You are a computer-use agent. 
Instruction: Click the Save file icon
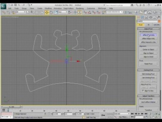coord(15,5)
